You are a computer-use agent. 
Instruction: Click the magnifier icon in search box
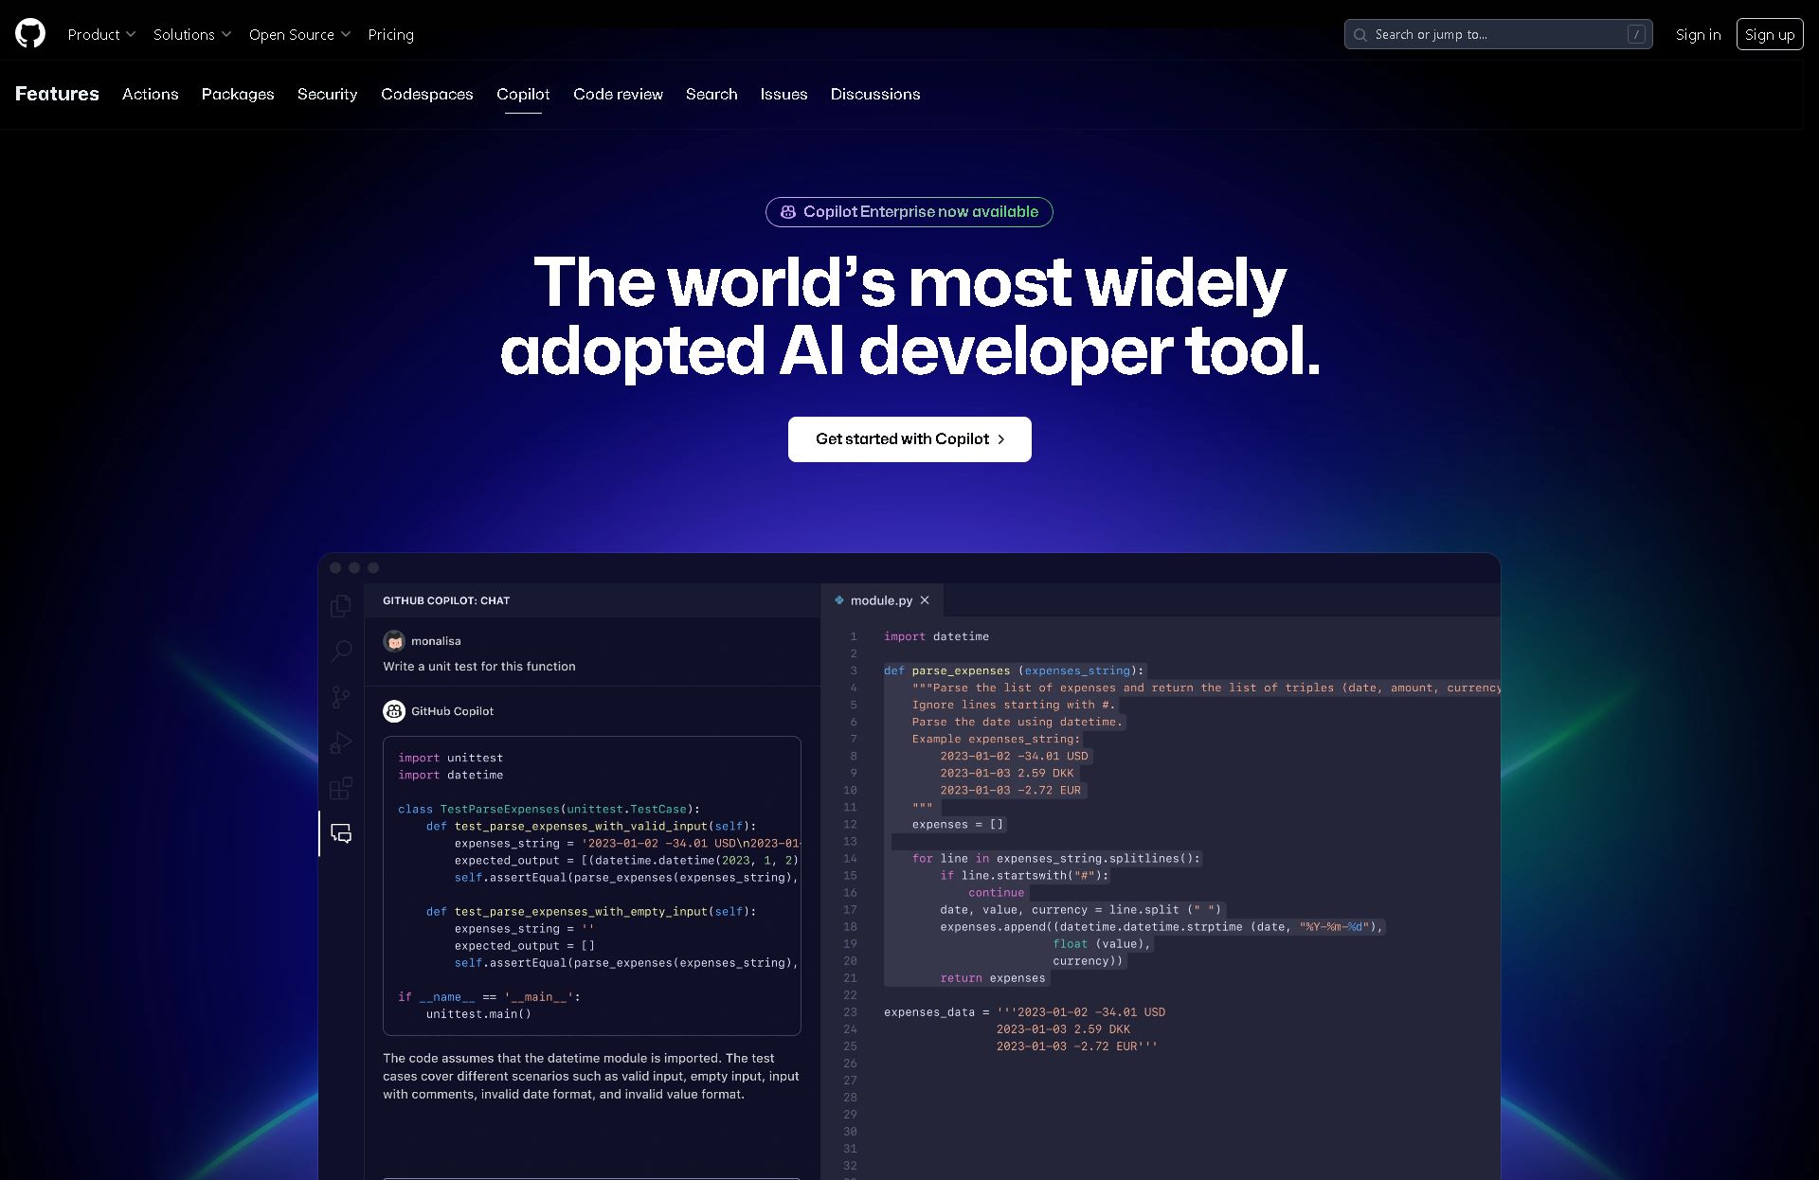(1360, 34)
